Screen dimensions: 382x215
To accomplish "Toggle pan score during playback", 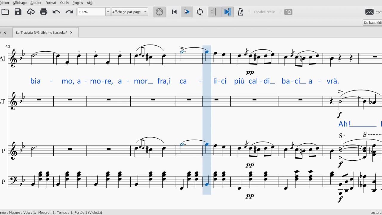I will point(227,12).
